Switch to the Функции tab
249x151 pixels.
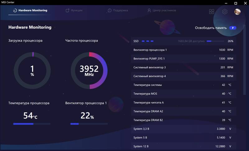point(77,10)
